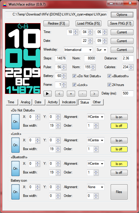Image resolution: width=139 pixels, height=213 pixels.
Task: Click the Distance input field
Action: tap(128, 58)
